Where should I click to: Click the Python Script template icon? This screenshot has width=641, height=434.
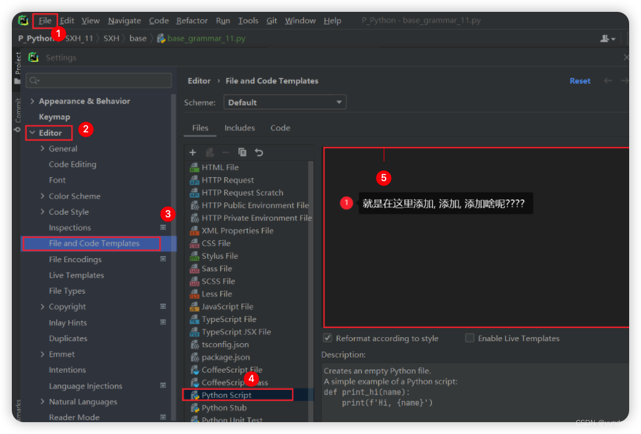[195, 395]
